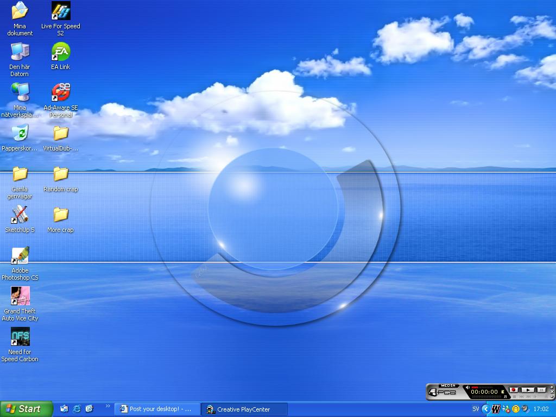Click the tray icon next to the clock
Viewport: 556px width, 417px height.
[x=525, y=409]
